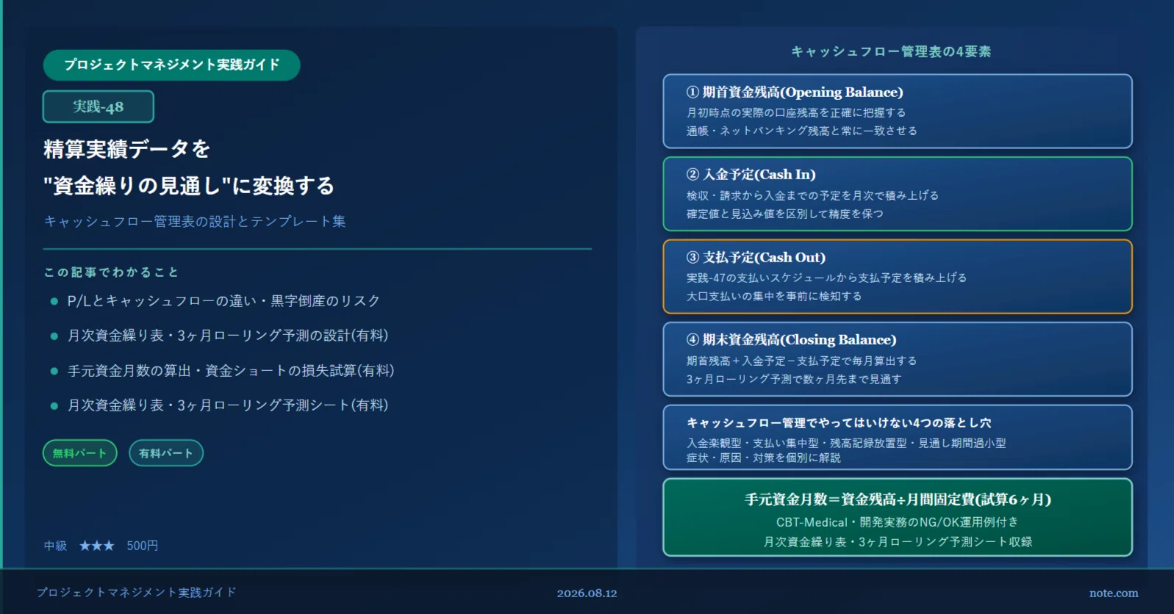This screenshot has height=614, width=1174.
Task: Click the green 手元資金月数 formula card
Action: click(898, 517)
